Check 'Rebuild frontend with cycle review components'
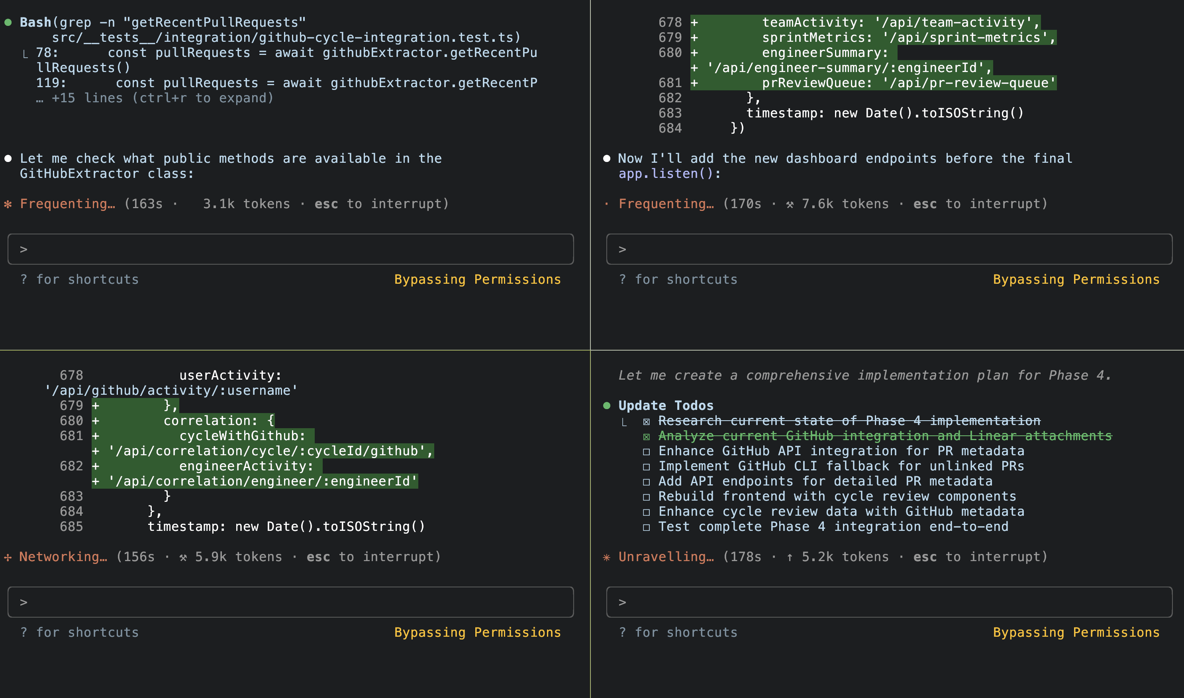 pyautogui.click(x=646, y=497)
